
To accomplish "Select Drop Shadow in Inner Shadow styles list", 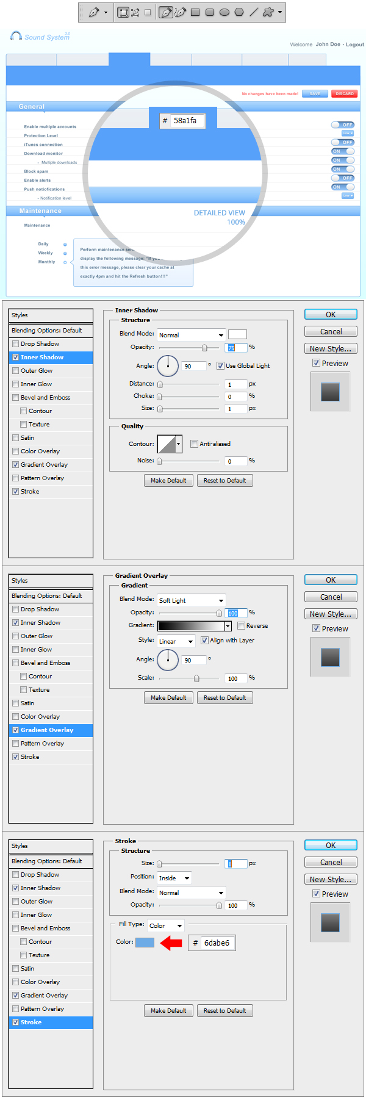I will [x=40, y=344].
